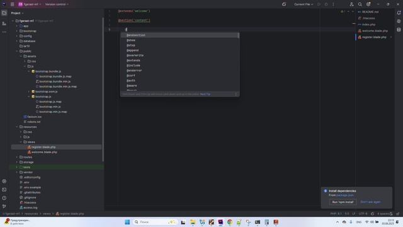Image resolution: width=403 pixels, height=227 pixels.
Task: Open Version control dropdown
Action: [x=57, y=4]
